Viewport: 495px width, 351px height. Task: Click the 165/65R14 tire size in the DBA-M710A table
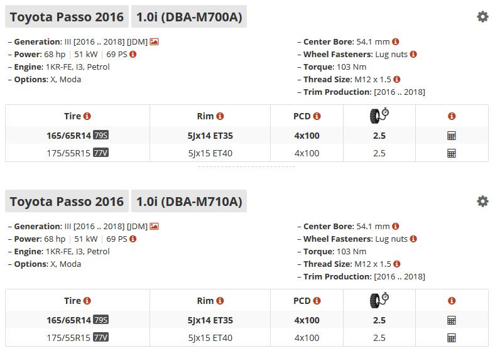point(68,320)
